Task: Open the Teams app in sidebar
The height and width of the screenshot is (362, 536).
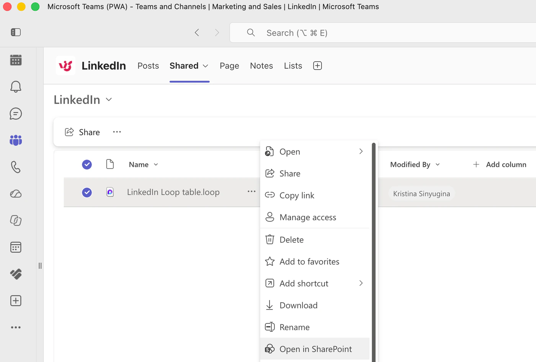Action: 16,140
